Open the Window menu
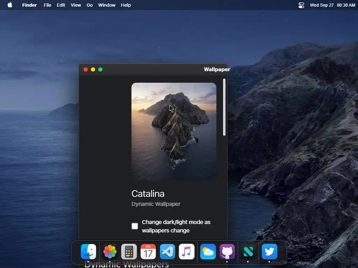 [x=107, y=5]
